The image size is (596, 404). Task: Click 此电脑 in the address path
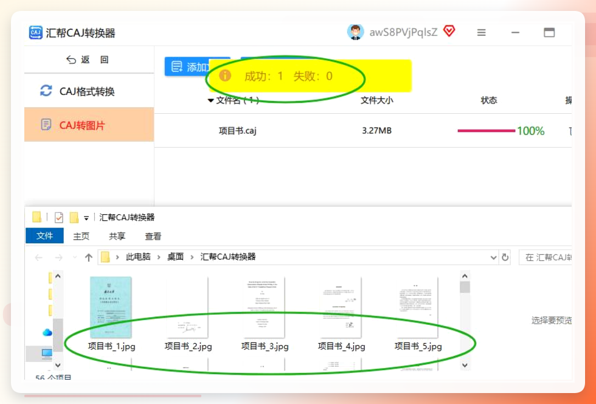tap(138, 257)
